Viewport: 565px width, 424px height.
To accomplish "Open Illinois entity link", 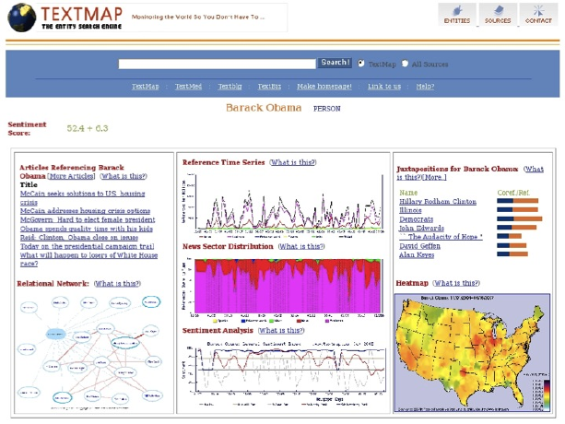I will [x=410, y=210].
